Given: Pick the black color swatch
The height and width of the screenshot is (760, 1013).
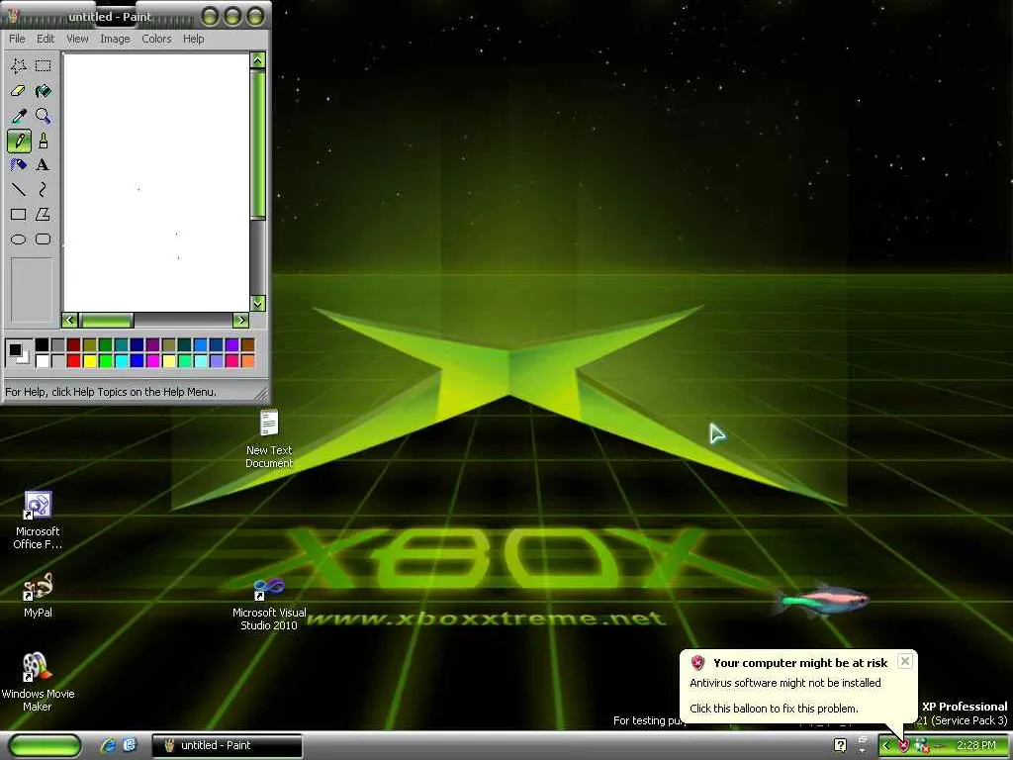Looking at the screenshot, I should 42,344.
